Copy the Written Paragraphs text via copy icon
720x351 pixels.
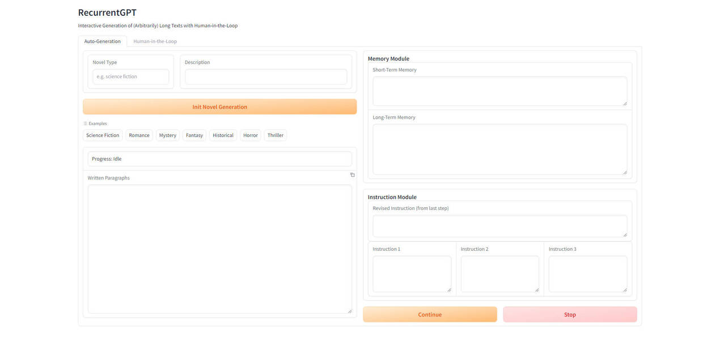click(352, 175)
